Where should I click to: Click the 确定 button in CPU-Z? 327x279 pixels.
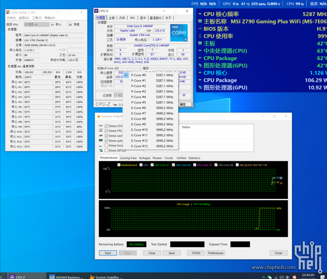[x=185, y=104]
